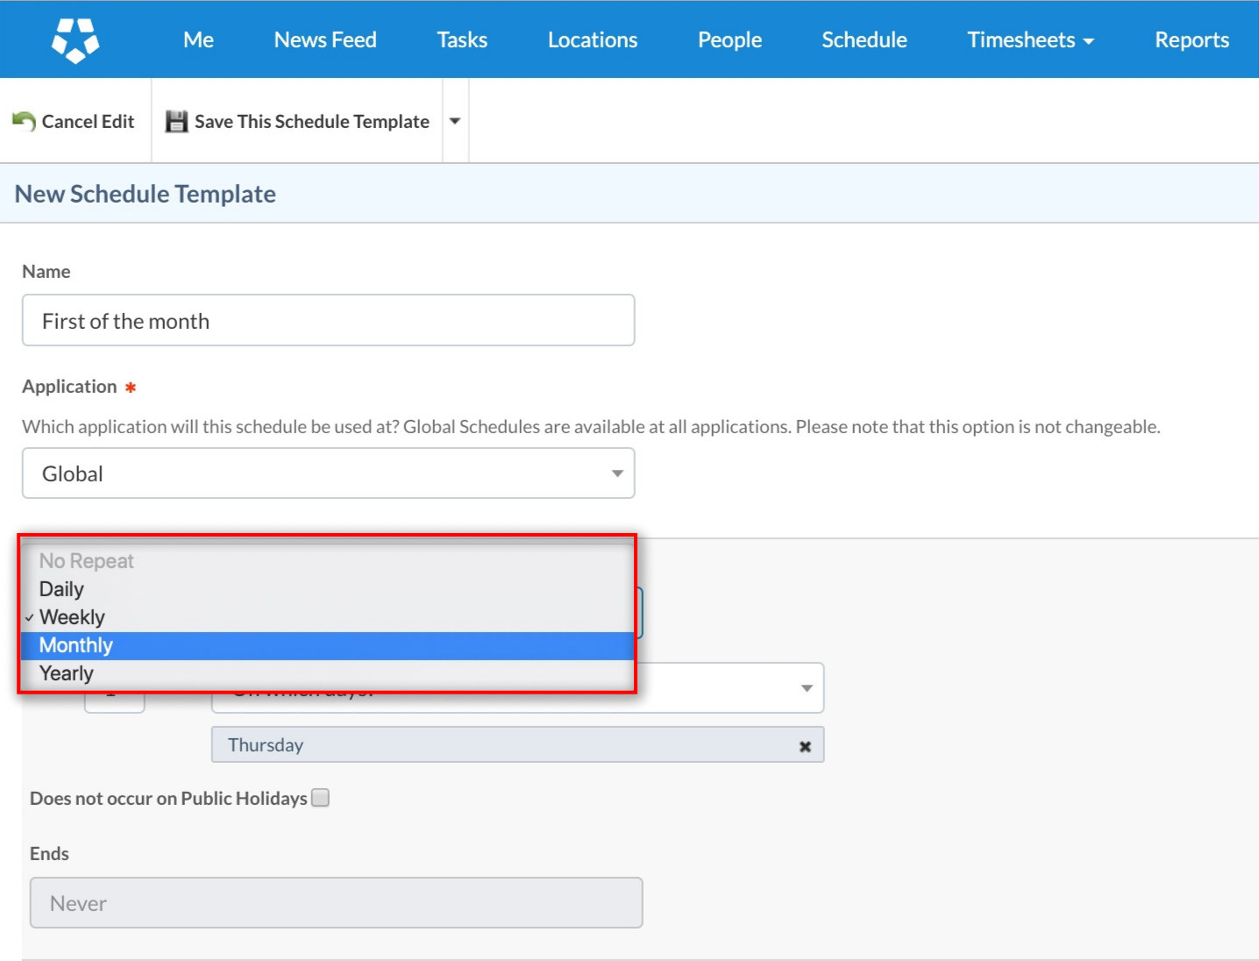Open the Reports page
Viewport: 1259px width, 961px height.
point(1191,39)
